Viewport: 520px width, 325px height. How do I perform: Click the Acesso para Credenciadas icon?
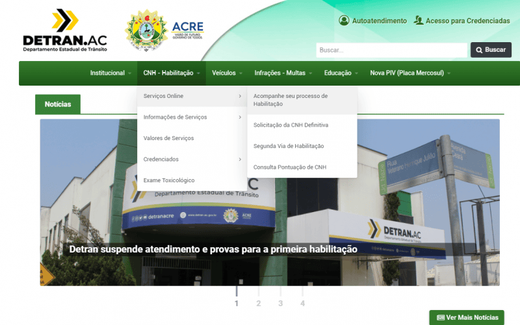(419, 21)
